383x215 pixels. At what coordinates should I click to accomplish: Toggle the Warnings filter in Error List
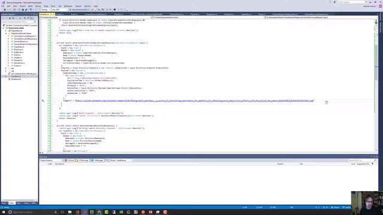83,161
